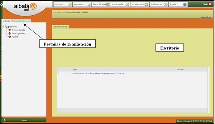Image resolution: width=215 pixels, height=124 pixels.
Task: Open the Contraseña option
Action: pos(120,4)
